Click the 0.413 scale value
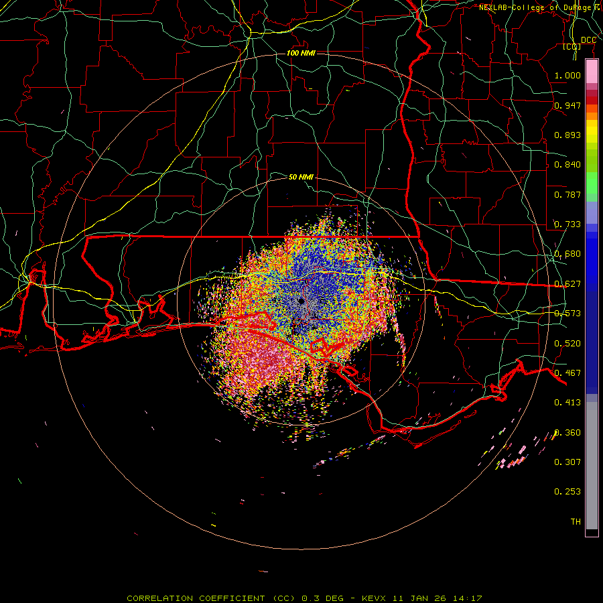603x603 pixels. tap(567, 403)
